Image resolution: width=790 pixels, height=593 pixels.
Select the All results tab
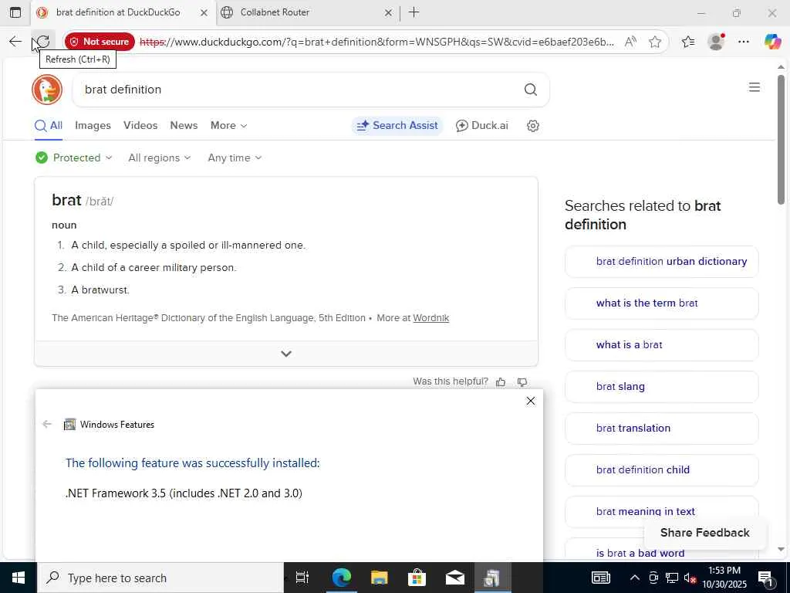point(49,126)
